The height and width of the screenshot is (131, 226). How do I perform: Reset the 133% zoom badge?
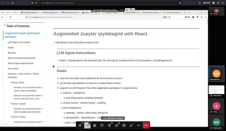click(165, 17)
